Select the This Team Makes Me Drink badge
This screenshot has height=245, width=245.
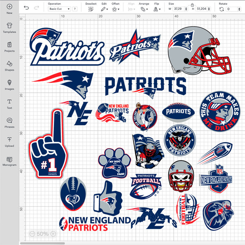pyautogui.click(x=220, y=111)
